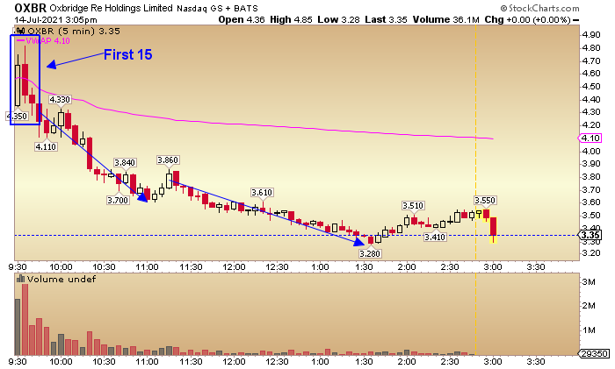This screenshot has width=615, height=369.
Task: Click the 4.110 trough price label
Action: click(x=46, y=146)
